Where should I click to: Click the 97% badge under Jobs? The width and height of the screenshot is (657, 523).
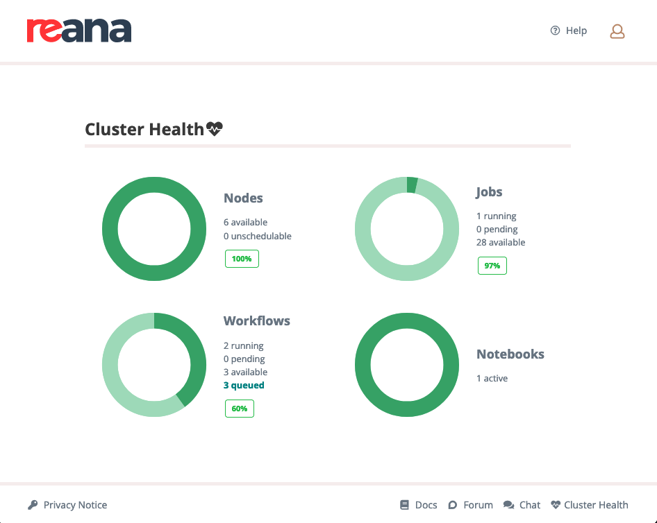492,265
